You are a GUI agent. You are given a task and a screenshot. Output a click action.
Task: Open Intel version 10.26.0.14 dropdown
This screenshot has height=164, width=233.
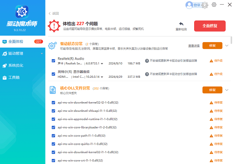102,77
